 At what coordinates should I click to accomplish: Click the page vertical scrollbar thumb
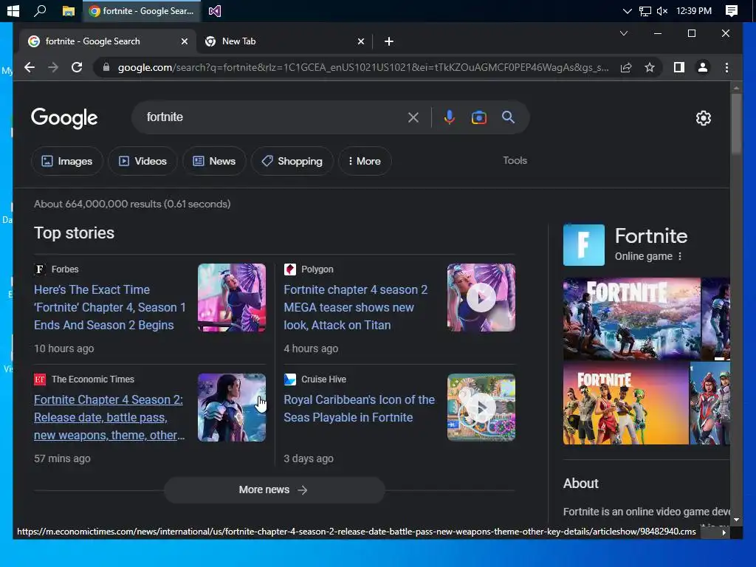(736, 124)
